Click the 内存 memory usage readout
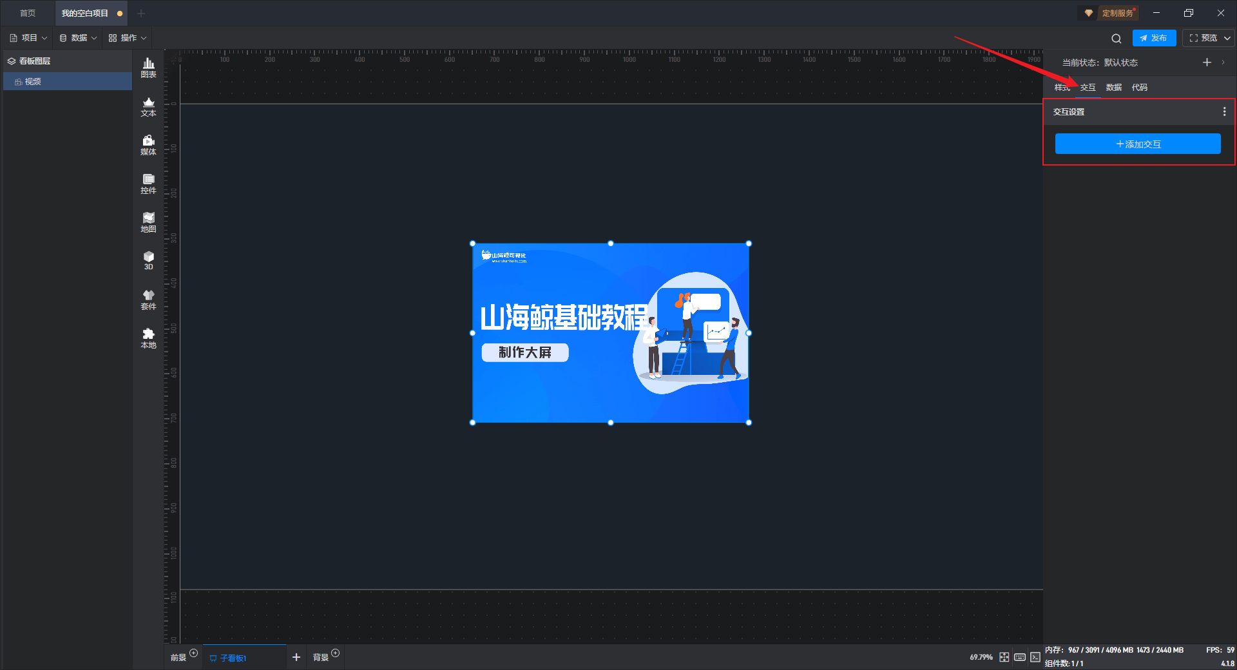The image size is (1237, 670). pyautogui.click(x=1114, y=650)
